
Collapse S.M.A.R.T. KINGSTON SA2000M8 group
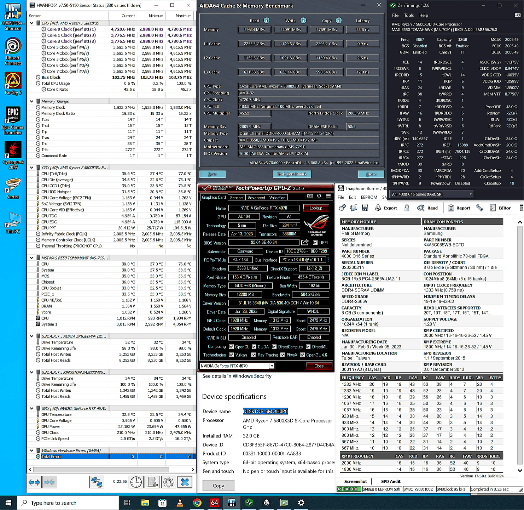click(x=32, y=372)
